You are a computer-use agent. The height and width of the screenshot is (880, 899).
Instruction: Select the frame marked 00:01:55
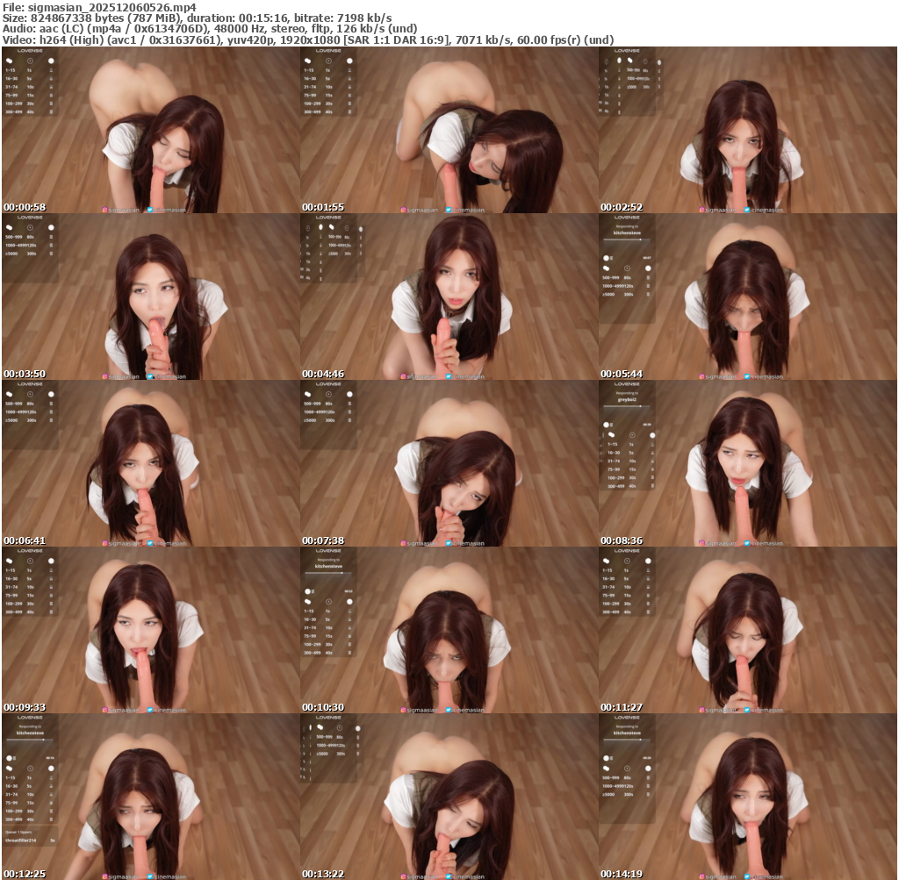coord(449,130)
